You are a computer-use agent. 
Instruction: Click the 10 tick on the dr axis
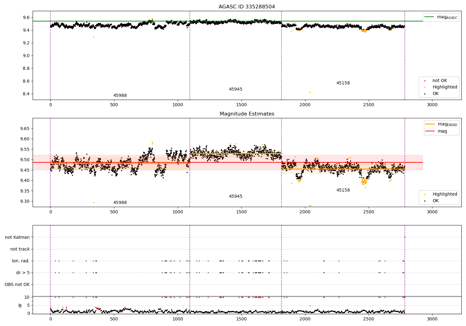click(27, 297)
